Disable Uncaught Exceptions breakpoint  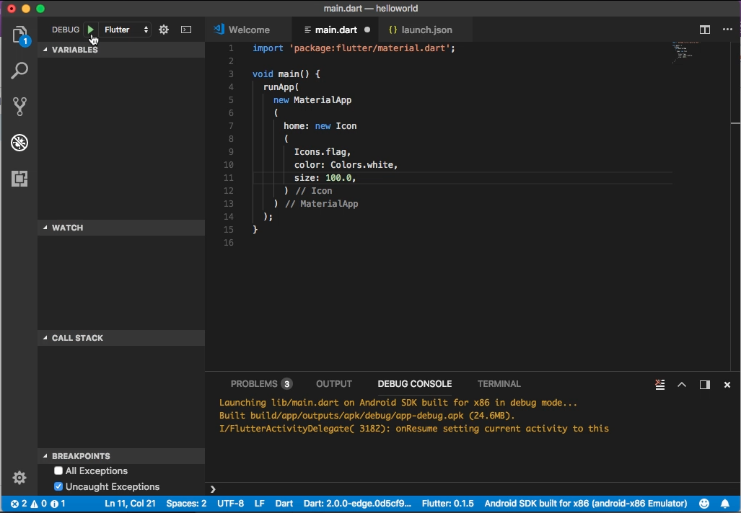point(58,486)
